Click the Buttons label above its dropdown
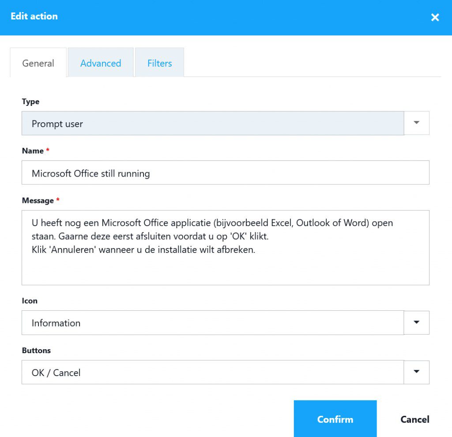The width and height of the screenshot is (452, 437). click(x=36, y=350)
